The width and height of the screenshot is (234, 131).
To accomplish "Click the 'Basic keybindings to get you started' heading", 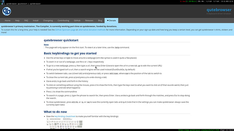I will [x=70, y=53].
